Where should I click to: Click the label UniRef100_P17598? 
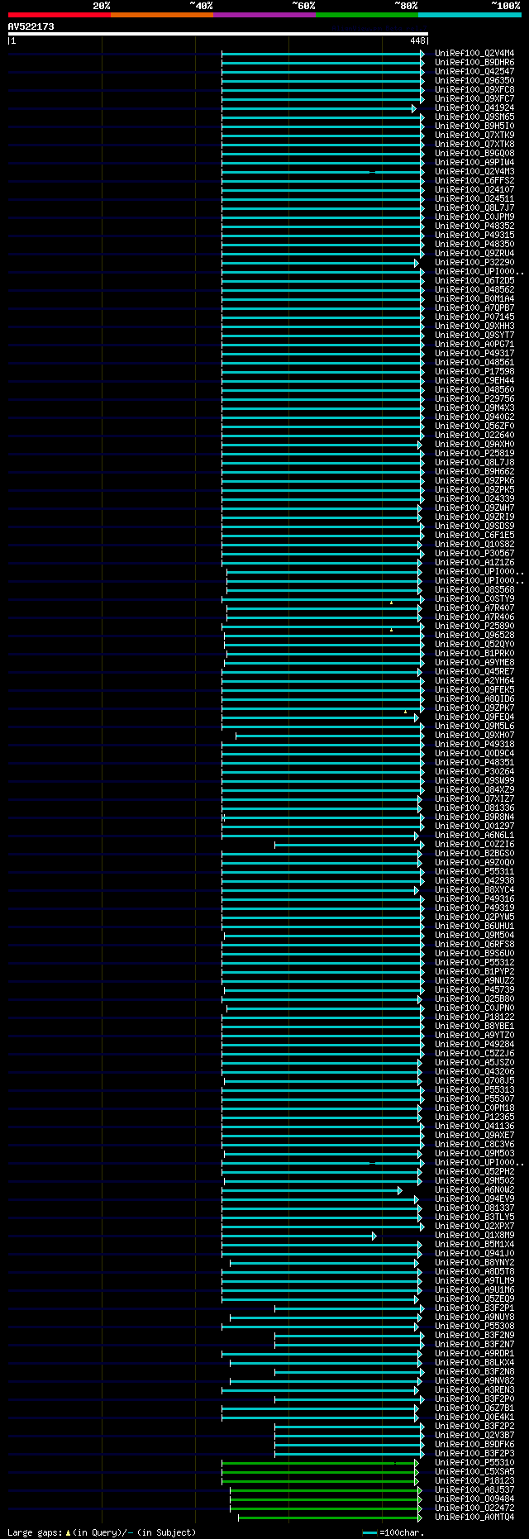click(474, 372)
